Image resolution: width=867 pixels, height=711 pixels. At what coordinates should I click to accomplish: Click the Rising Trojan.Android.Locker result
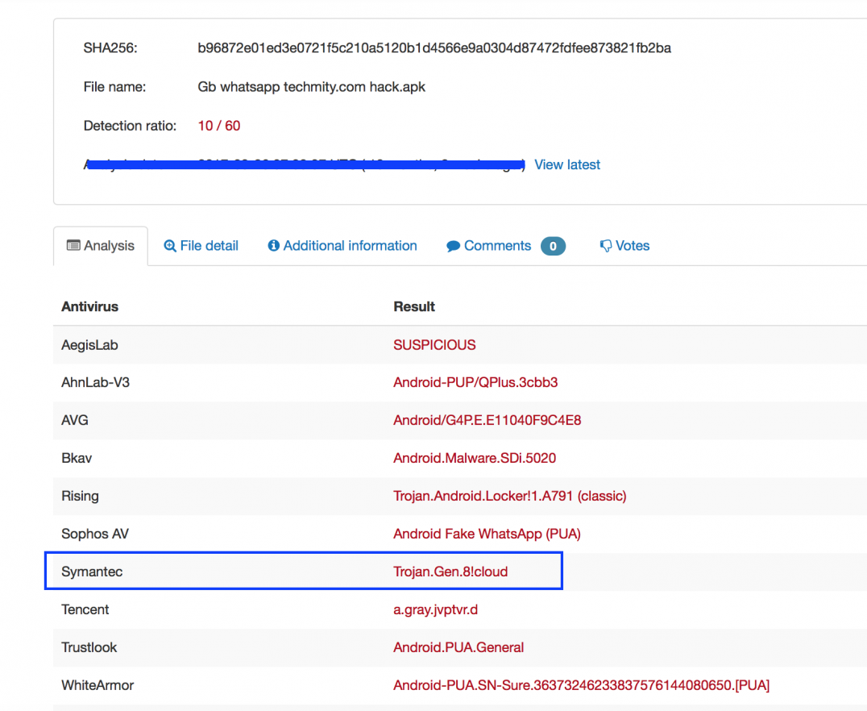point(509,496)
